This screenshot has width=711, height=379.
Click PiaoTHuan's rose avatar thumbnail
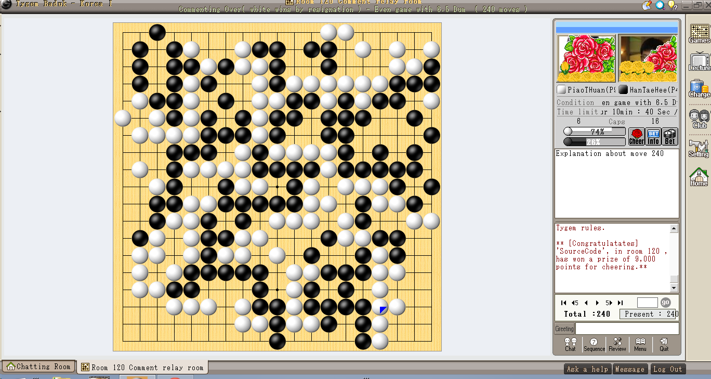586,58
